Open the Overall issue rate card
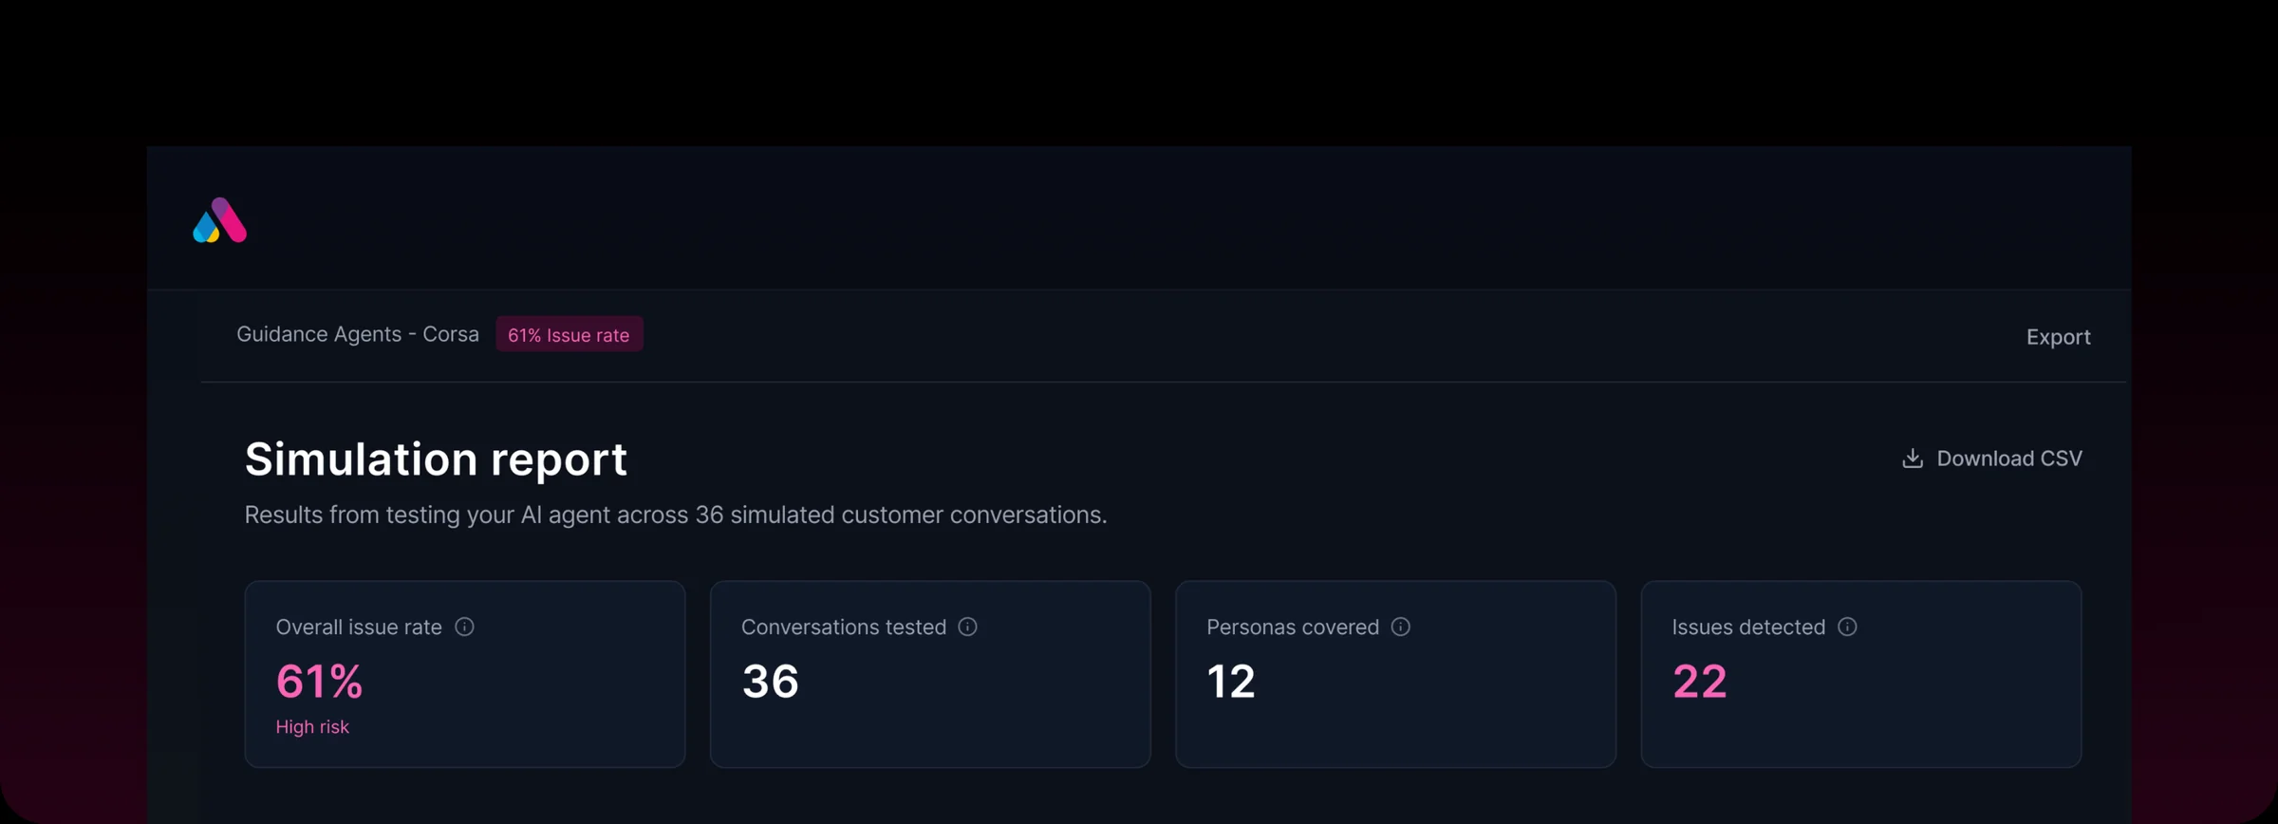This screenshot has width=2278, height=824. point(465,674)
